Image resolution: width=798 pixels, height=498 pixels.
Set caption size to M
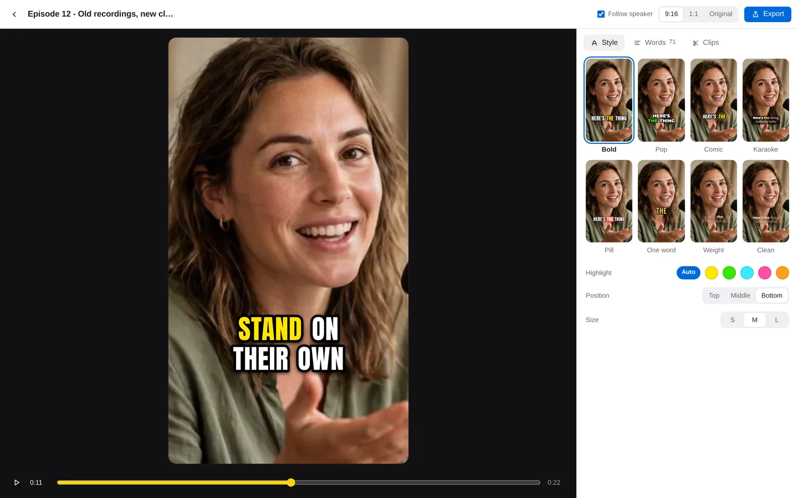(755, 320)
